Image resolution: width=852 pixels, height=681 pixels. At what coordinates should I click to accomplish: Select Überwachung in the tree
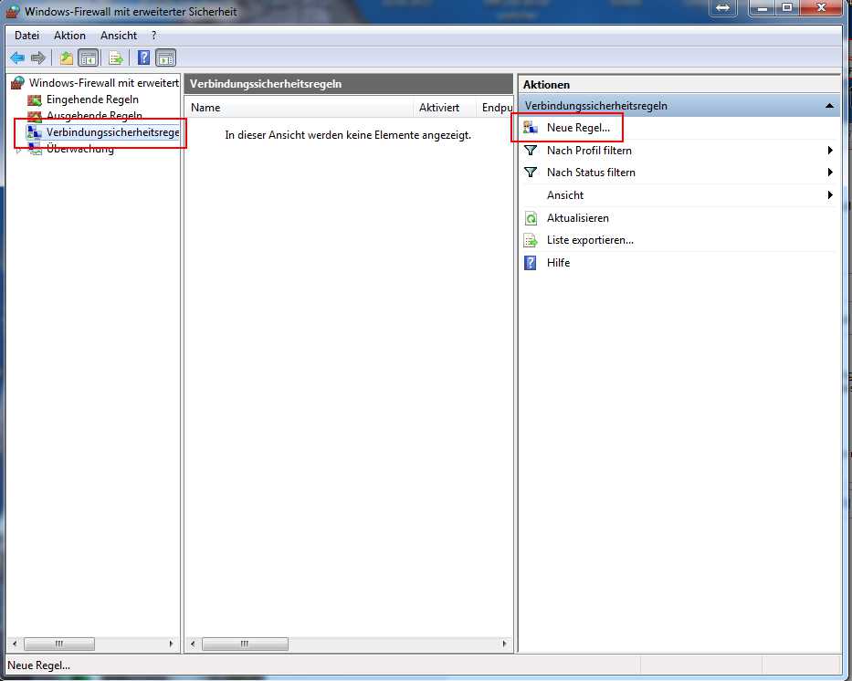[80, 148]
